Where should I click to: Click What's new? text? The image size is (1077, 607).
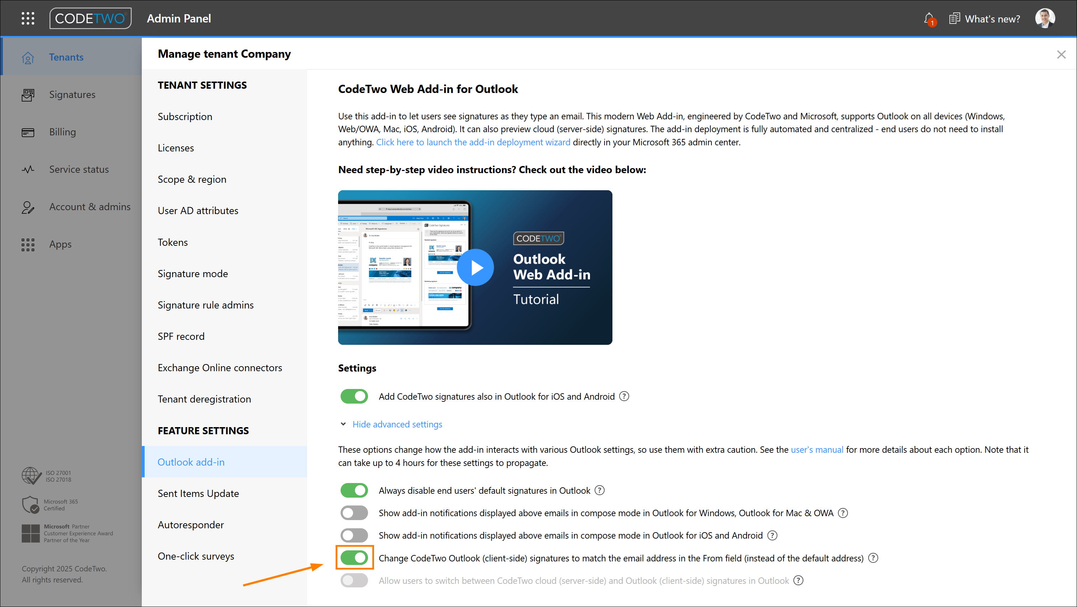click(x=992, y=19)
